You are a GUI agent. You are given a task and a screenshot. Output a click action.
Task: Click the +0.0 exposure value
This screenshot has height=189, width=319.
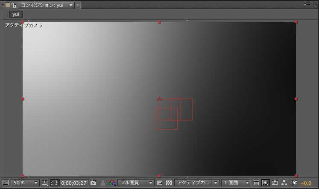(x=306, y=183)
